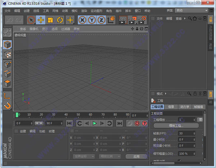Toggle Y axis lock
This screenshot has height=168, width=216.
click(92, 20)
